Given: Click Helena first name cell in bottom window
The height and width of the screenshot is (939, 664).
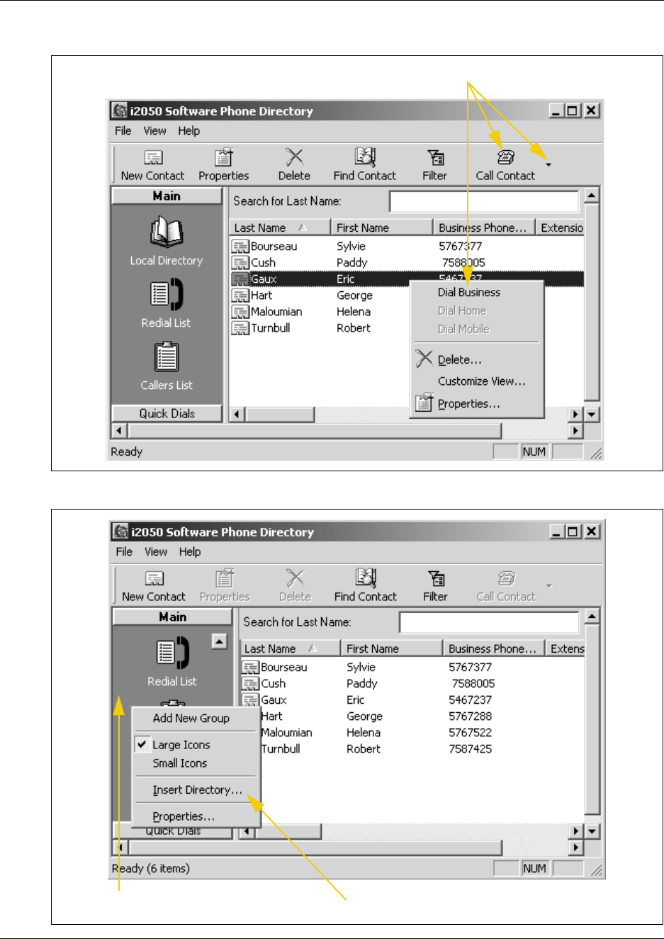Looking at the screenshot, I should point(364,733).
